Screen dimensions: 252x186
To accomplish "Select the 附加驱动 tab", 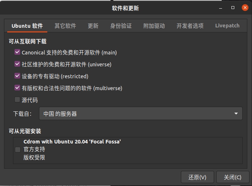I will pyautogui.click(x=154, y=26).
